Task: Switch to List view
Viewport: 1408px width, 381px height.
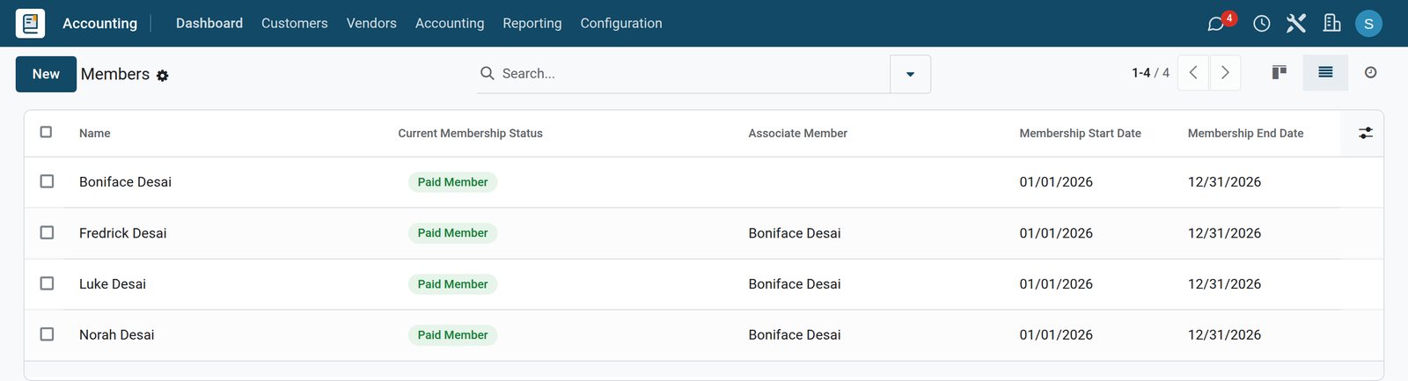Action: pos(1325,72)
